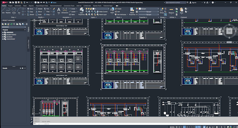Toggle the layer on/off lightbulb
The height and width of the screenshot is (128, 238).
coord(86,9)
